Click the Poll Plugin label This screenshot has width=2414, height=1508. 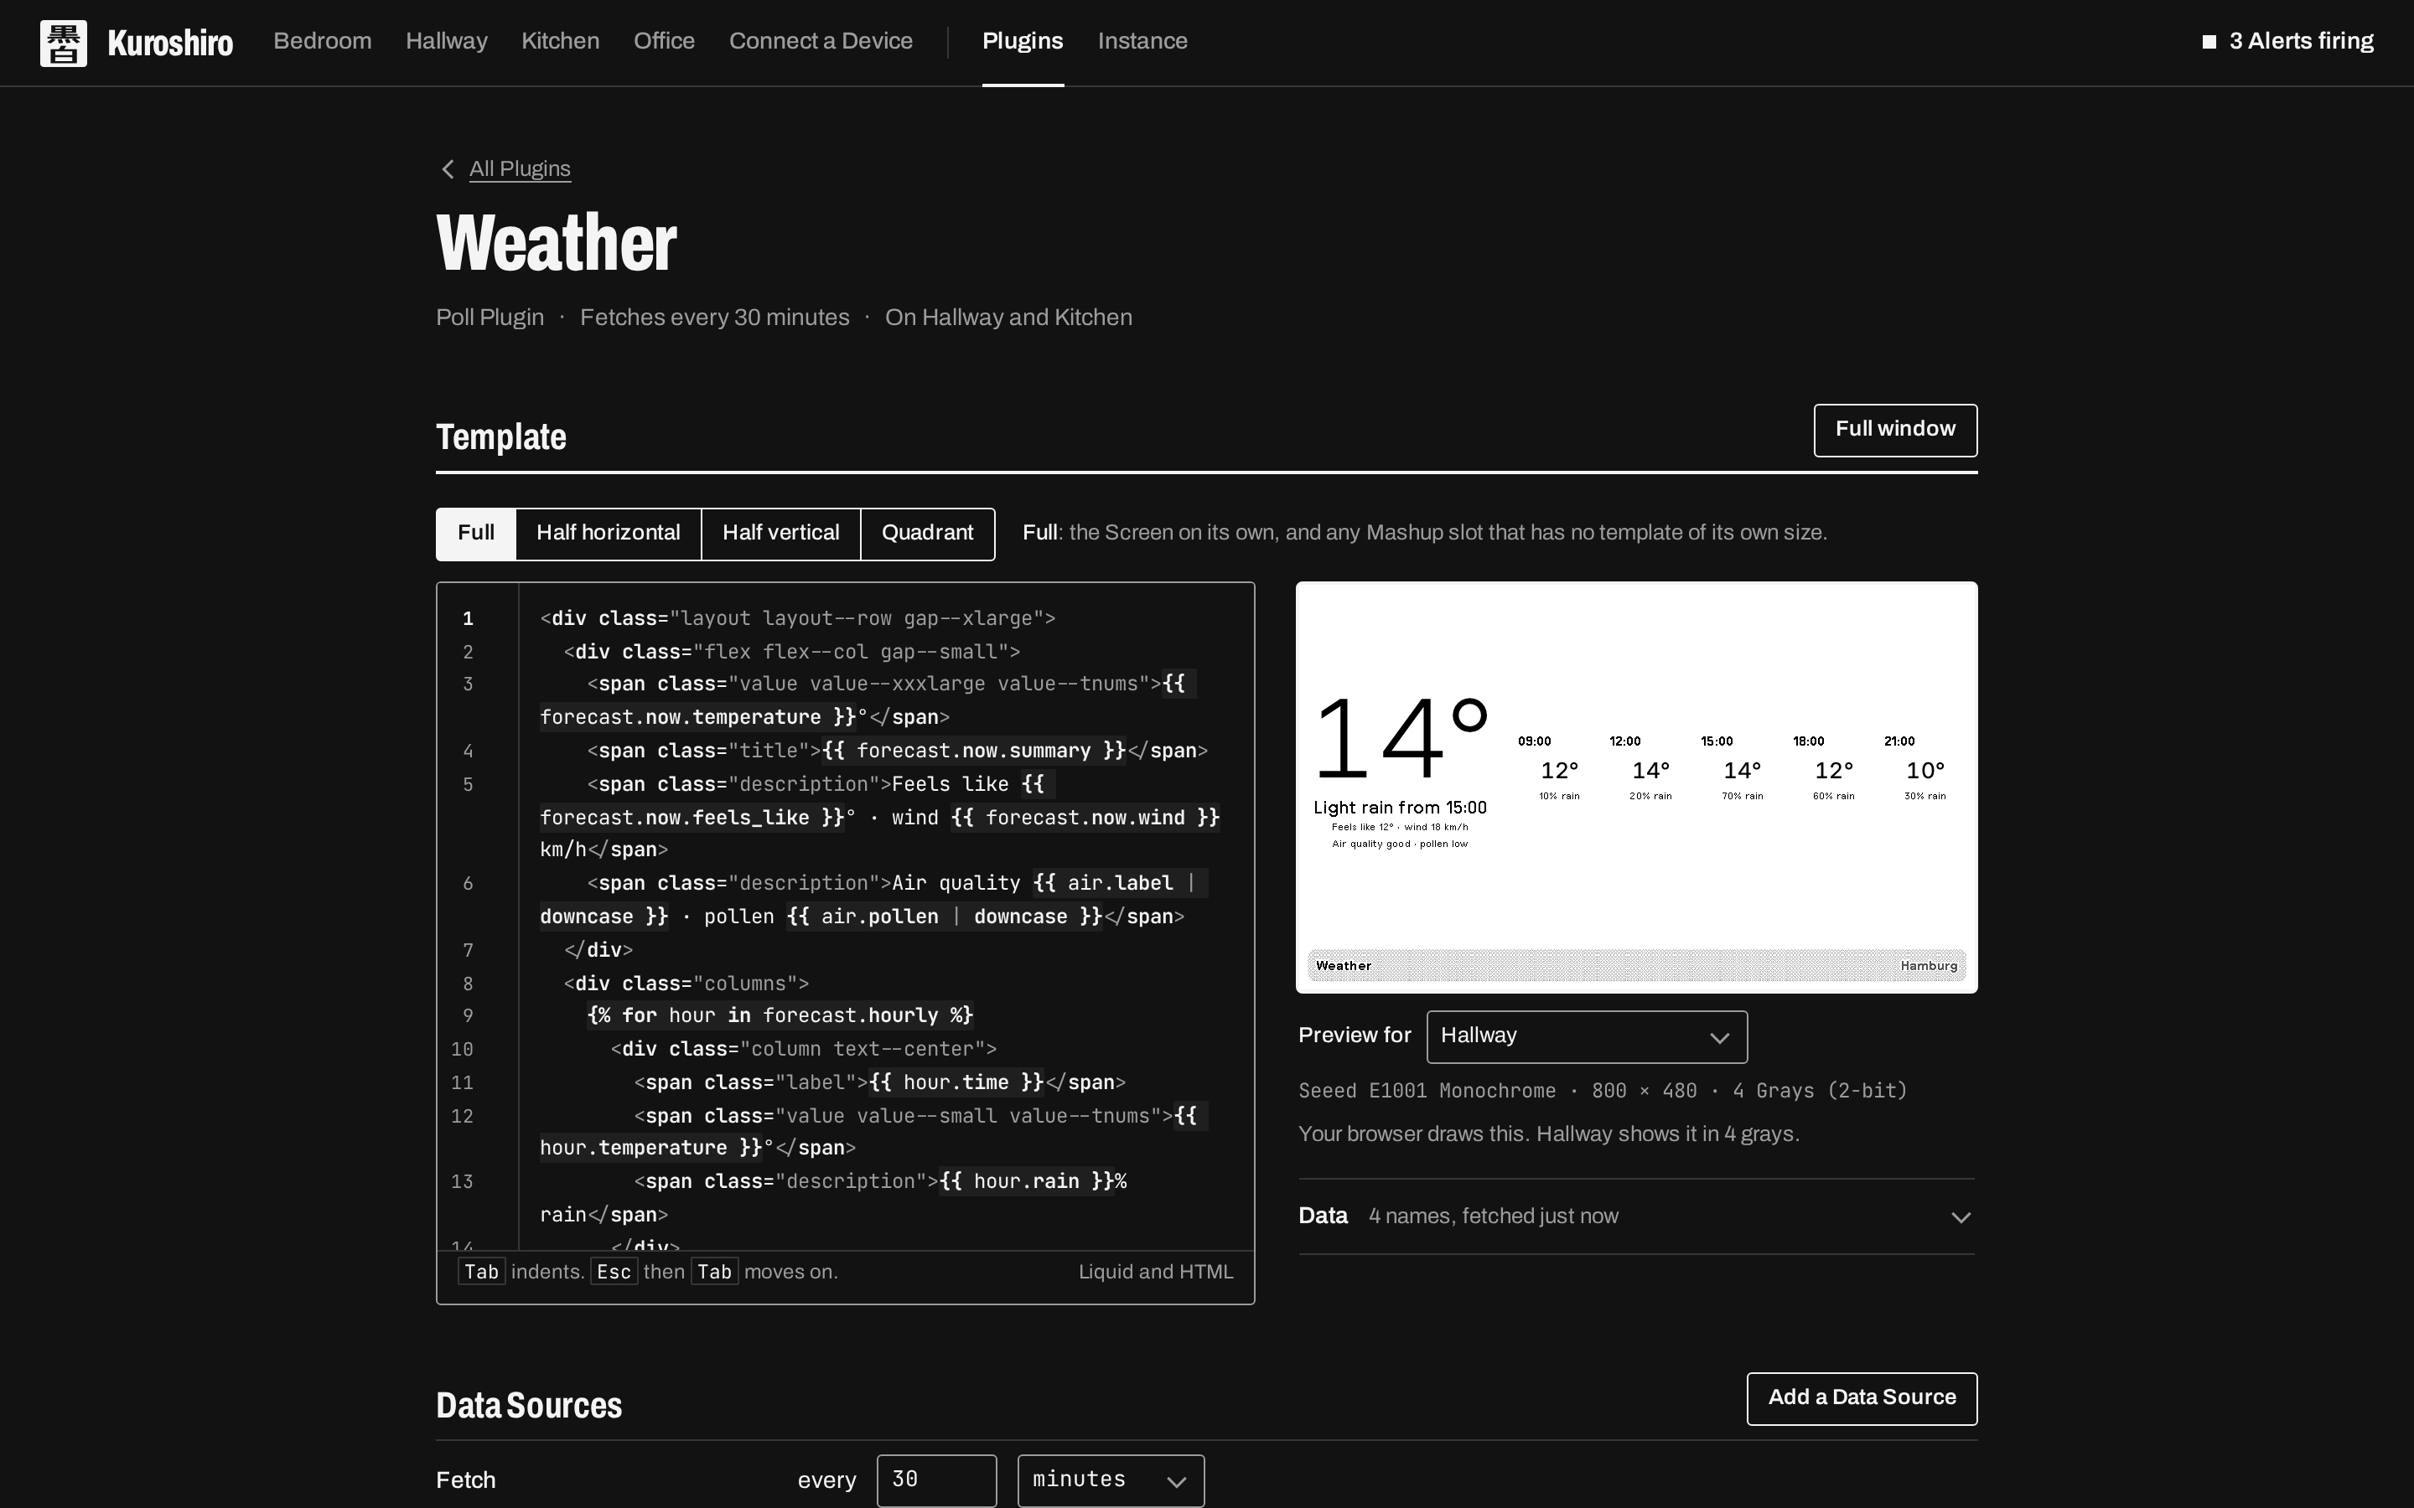pos(490,318)
